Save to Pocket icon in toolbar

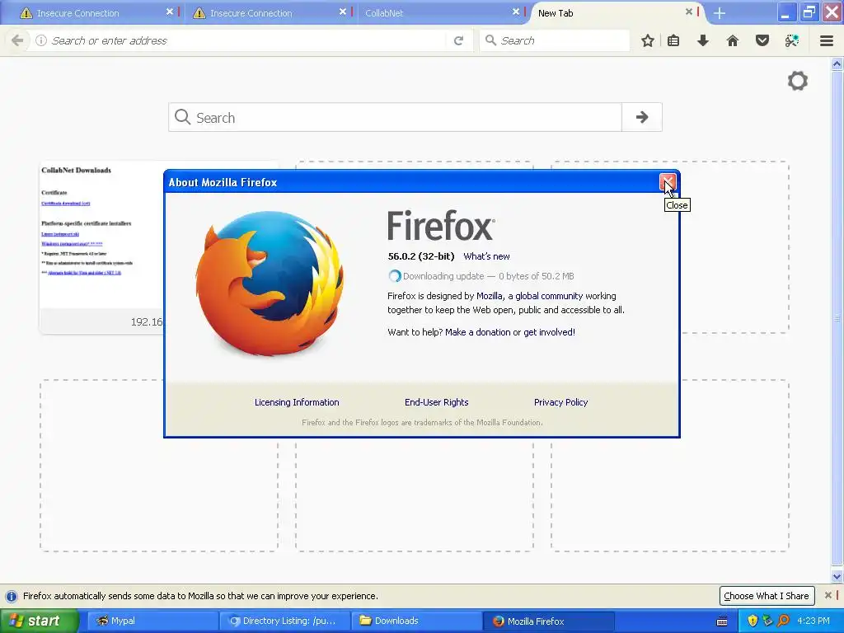pyautogui.click(x=762, y=40)
